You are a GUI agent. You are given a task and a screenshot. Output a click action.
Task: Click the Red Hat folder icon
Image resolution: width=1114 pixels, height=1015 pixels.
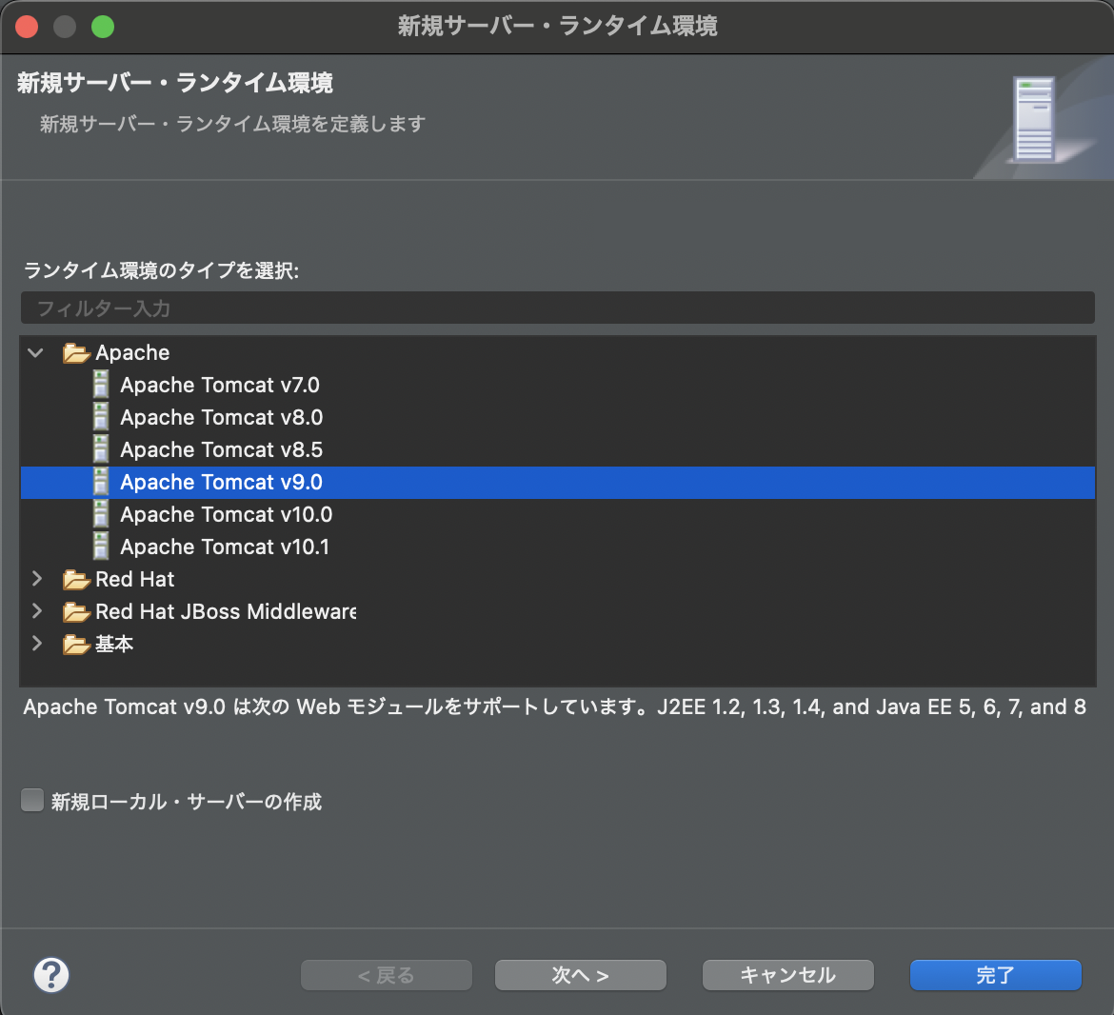click(76, 580)
